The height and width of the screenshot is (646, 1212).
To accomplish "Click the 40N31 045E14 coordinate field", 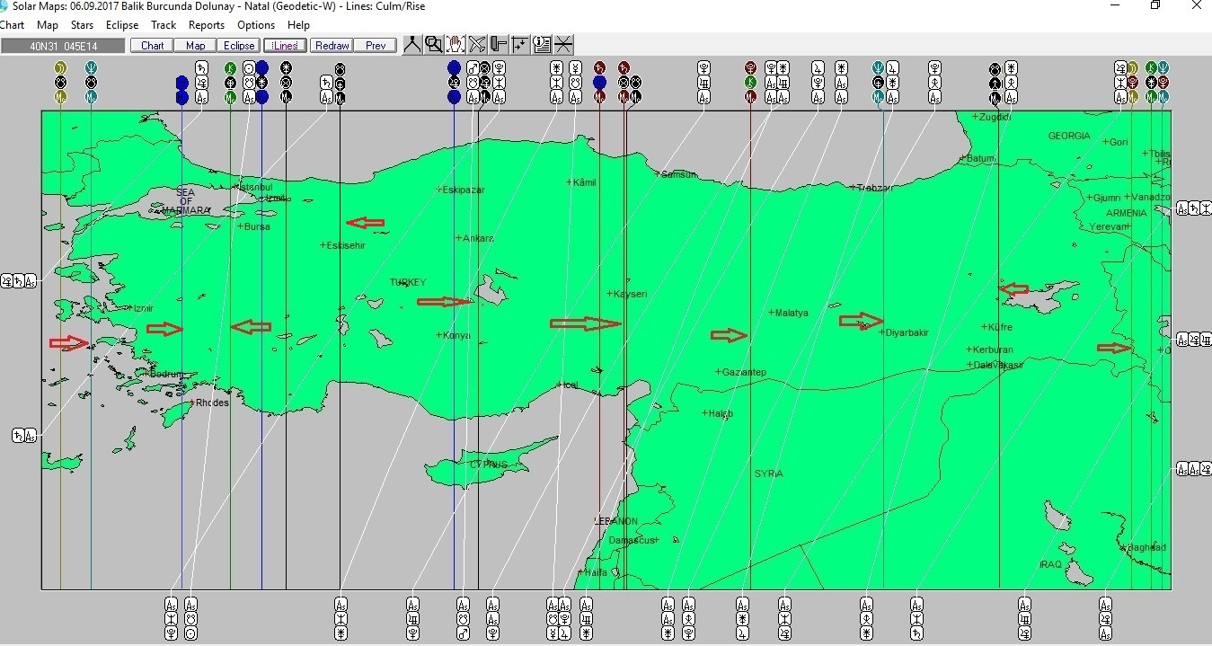I will pyautogui.click(x=63, y=46).
